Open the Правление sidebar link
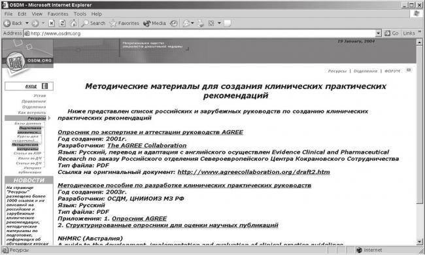This screenshot has width=425, height=255. 33,101
